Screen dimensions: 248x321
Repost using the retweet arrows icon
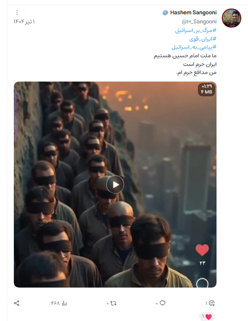112,303
